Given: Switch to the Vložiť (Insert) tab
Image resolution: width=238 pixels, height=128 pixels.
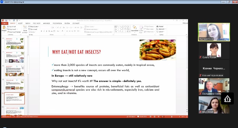Looking at the screenshot, I should [x=20, y=23].
